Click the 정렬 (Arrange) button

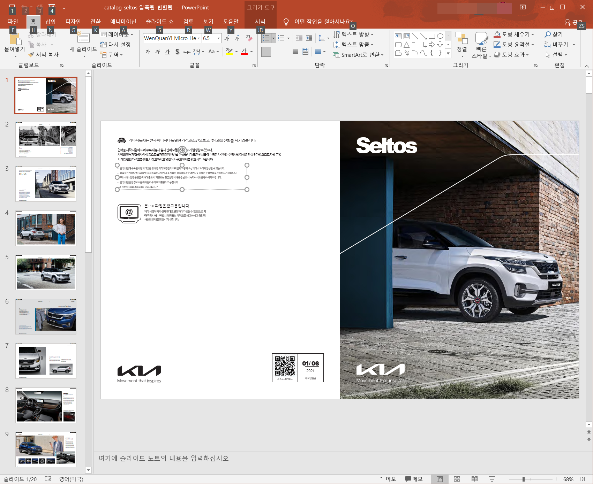point(462,44)
